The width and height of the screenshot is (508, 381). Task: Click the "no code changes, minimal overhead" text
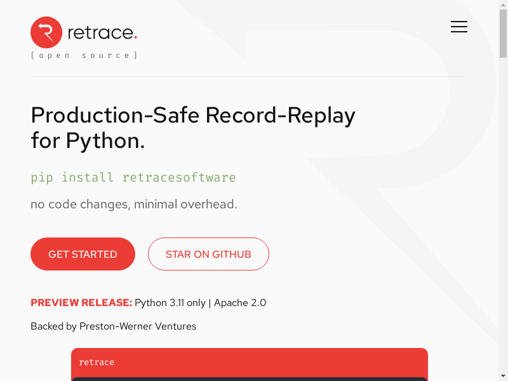pyautogui.click(x=133, y=204)
